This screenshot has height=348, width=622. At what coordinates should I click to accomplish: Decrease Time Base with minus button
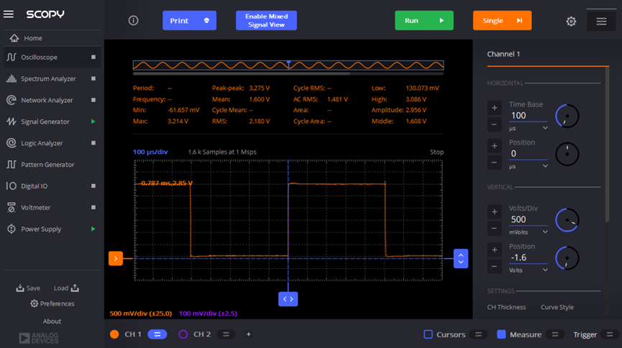pyautogui.click(x=494, y=124)
